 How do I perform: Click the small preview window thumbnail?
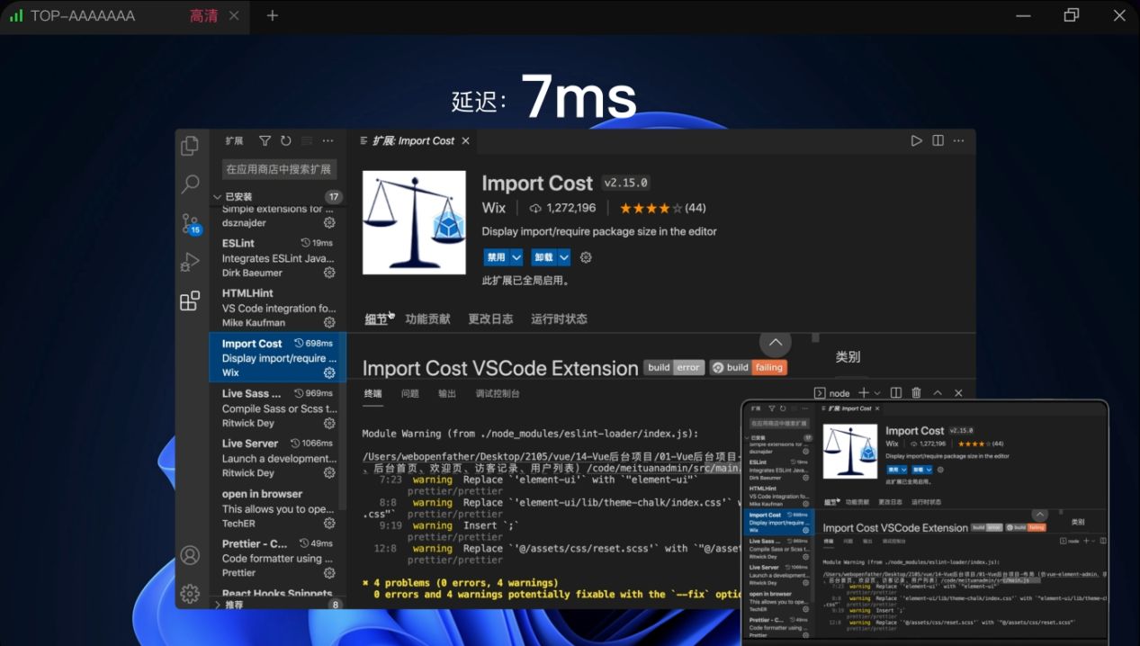925,523
